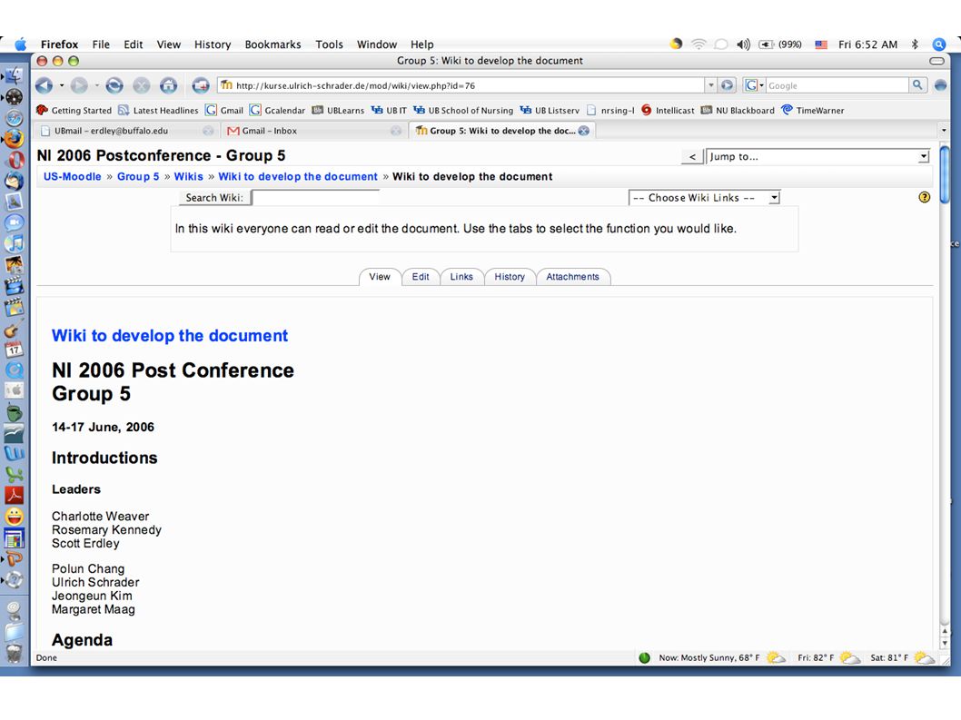This screenshot has height=720, width=961.
Task: Click the previous activity '<' button
Action: pos(692,156)
